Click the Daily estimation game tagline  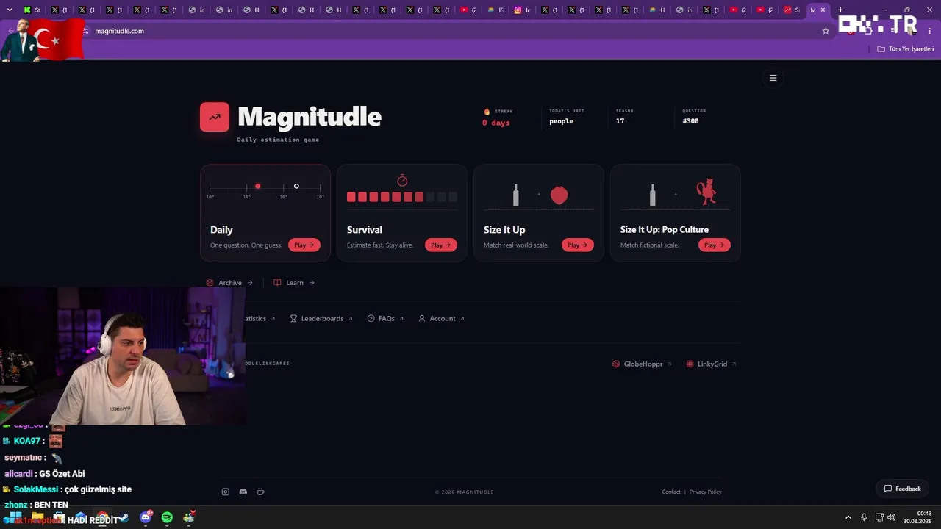278,140
